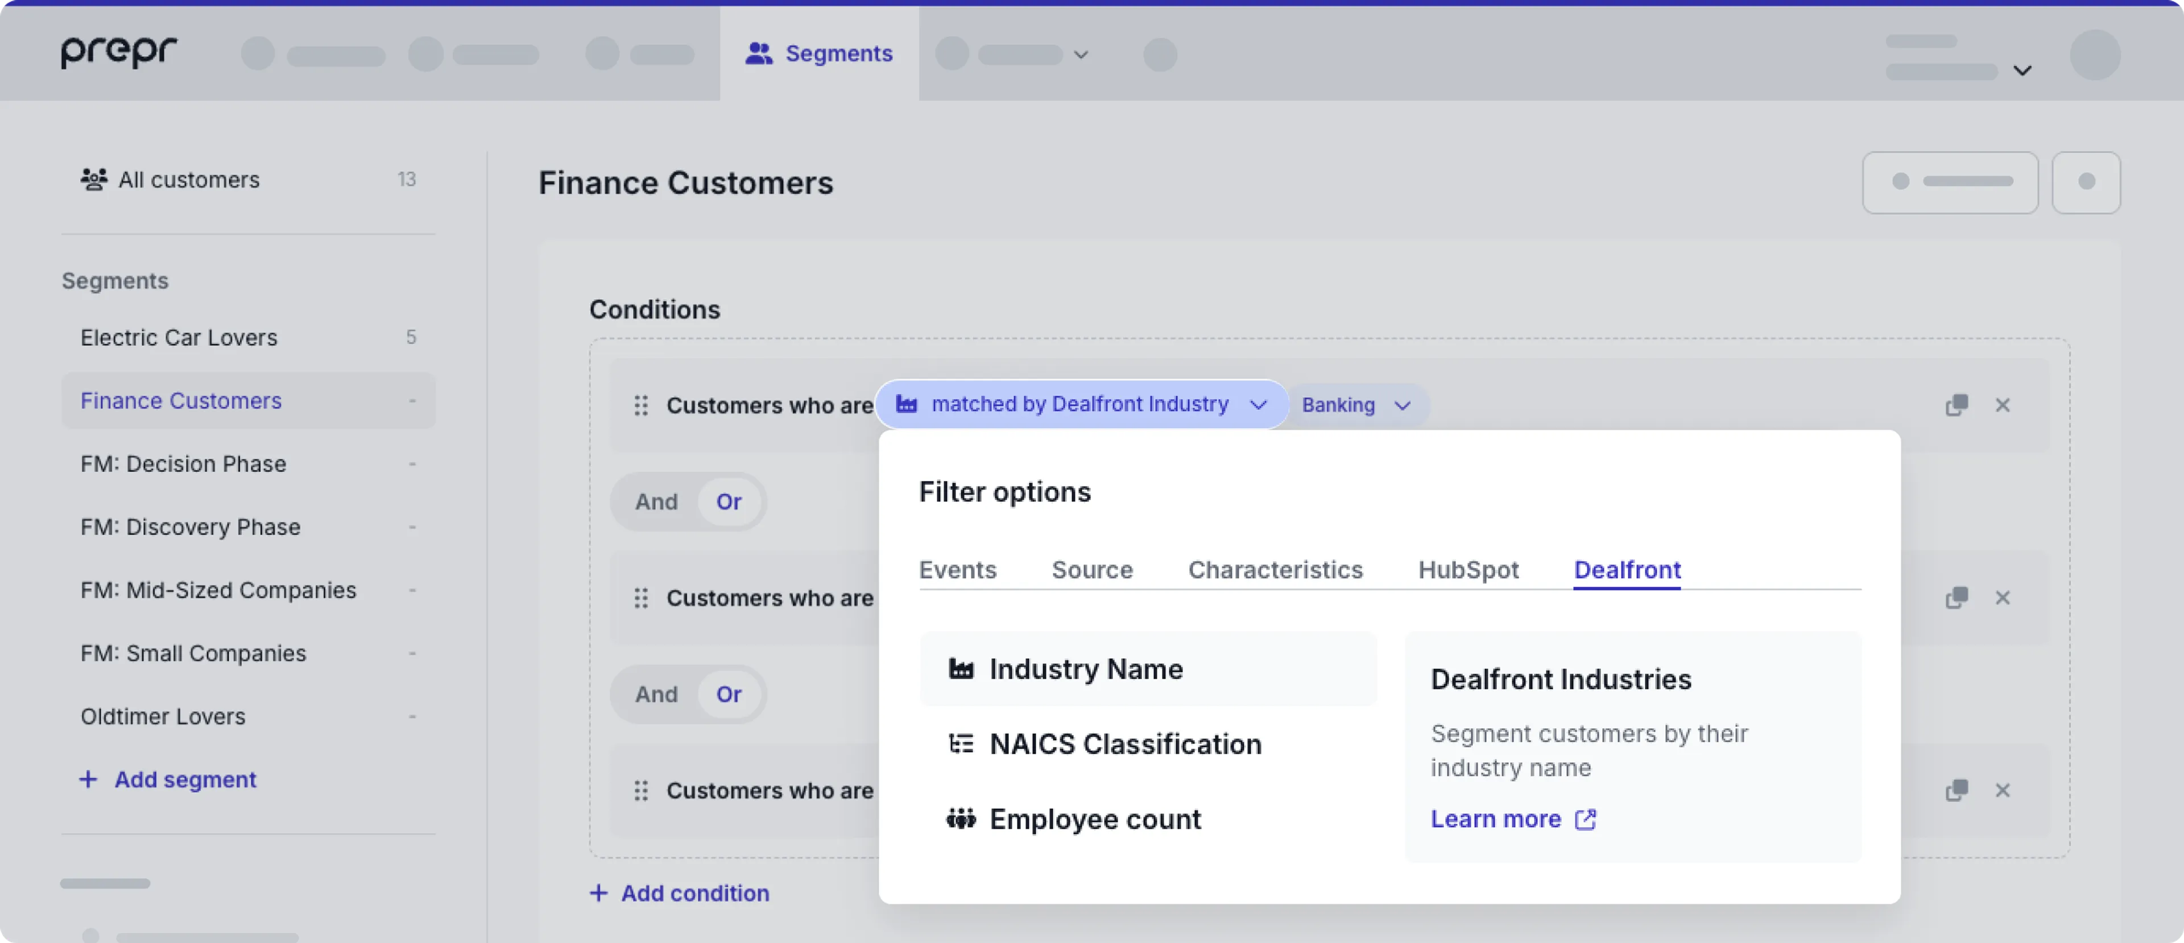Choose the Employee count filter option
This screenshot has height=943, width=2184.
click(x=1148, y=819)
